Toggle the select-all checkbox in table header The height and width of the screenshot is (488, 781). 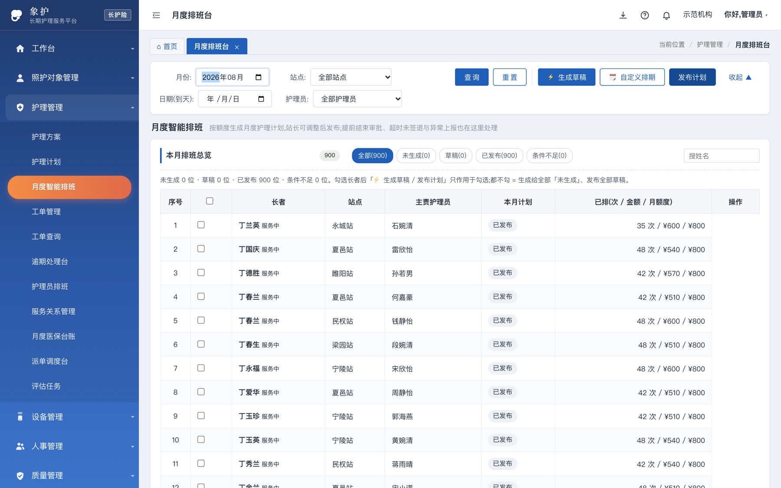tap(210, 201)
